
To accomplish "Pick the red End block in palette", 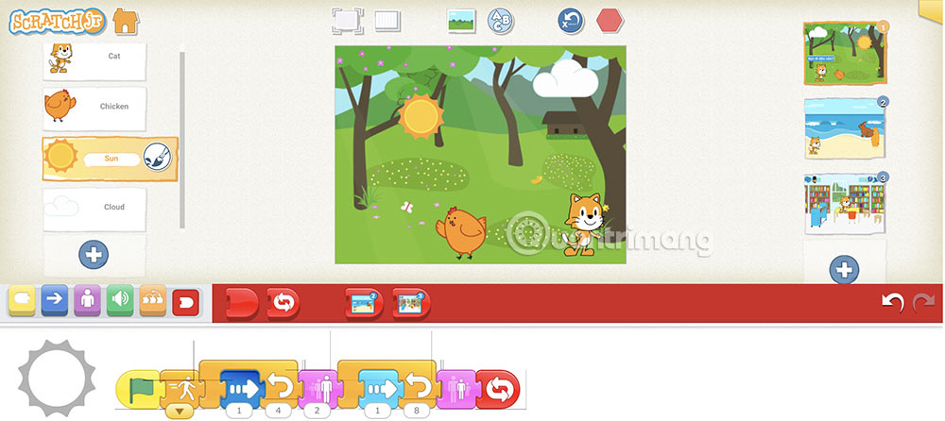I will click(x=242, y=303).
